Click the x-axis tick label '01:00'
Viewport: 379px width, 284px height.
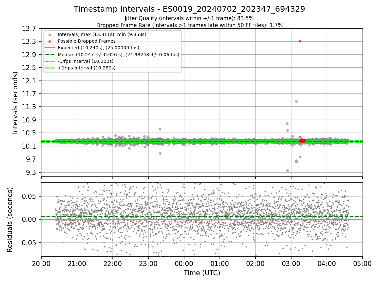220,264
